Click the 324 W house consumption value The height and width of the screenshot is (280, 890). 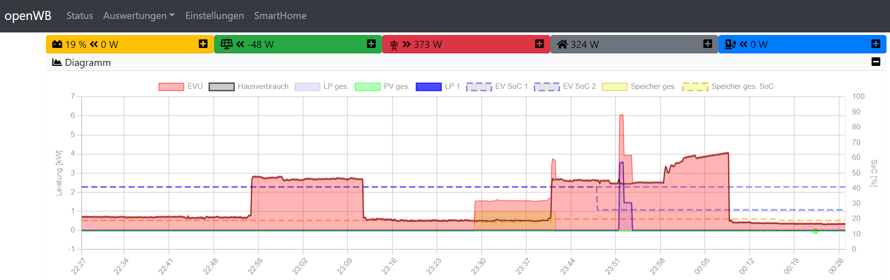click(585, 44)
